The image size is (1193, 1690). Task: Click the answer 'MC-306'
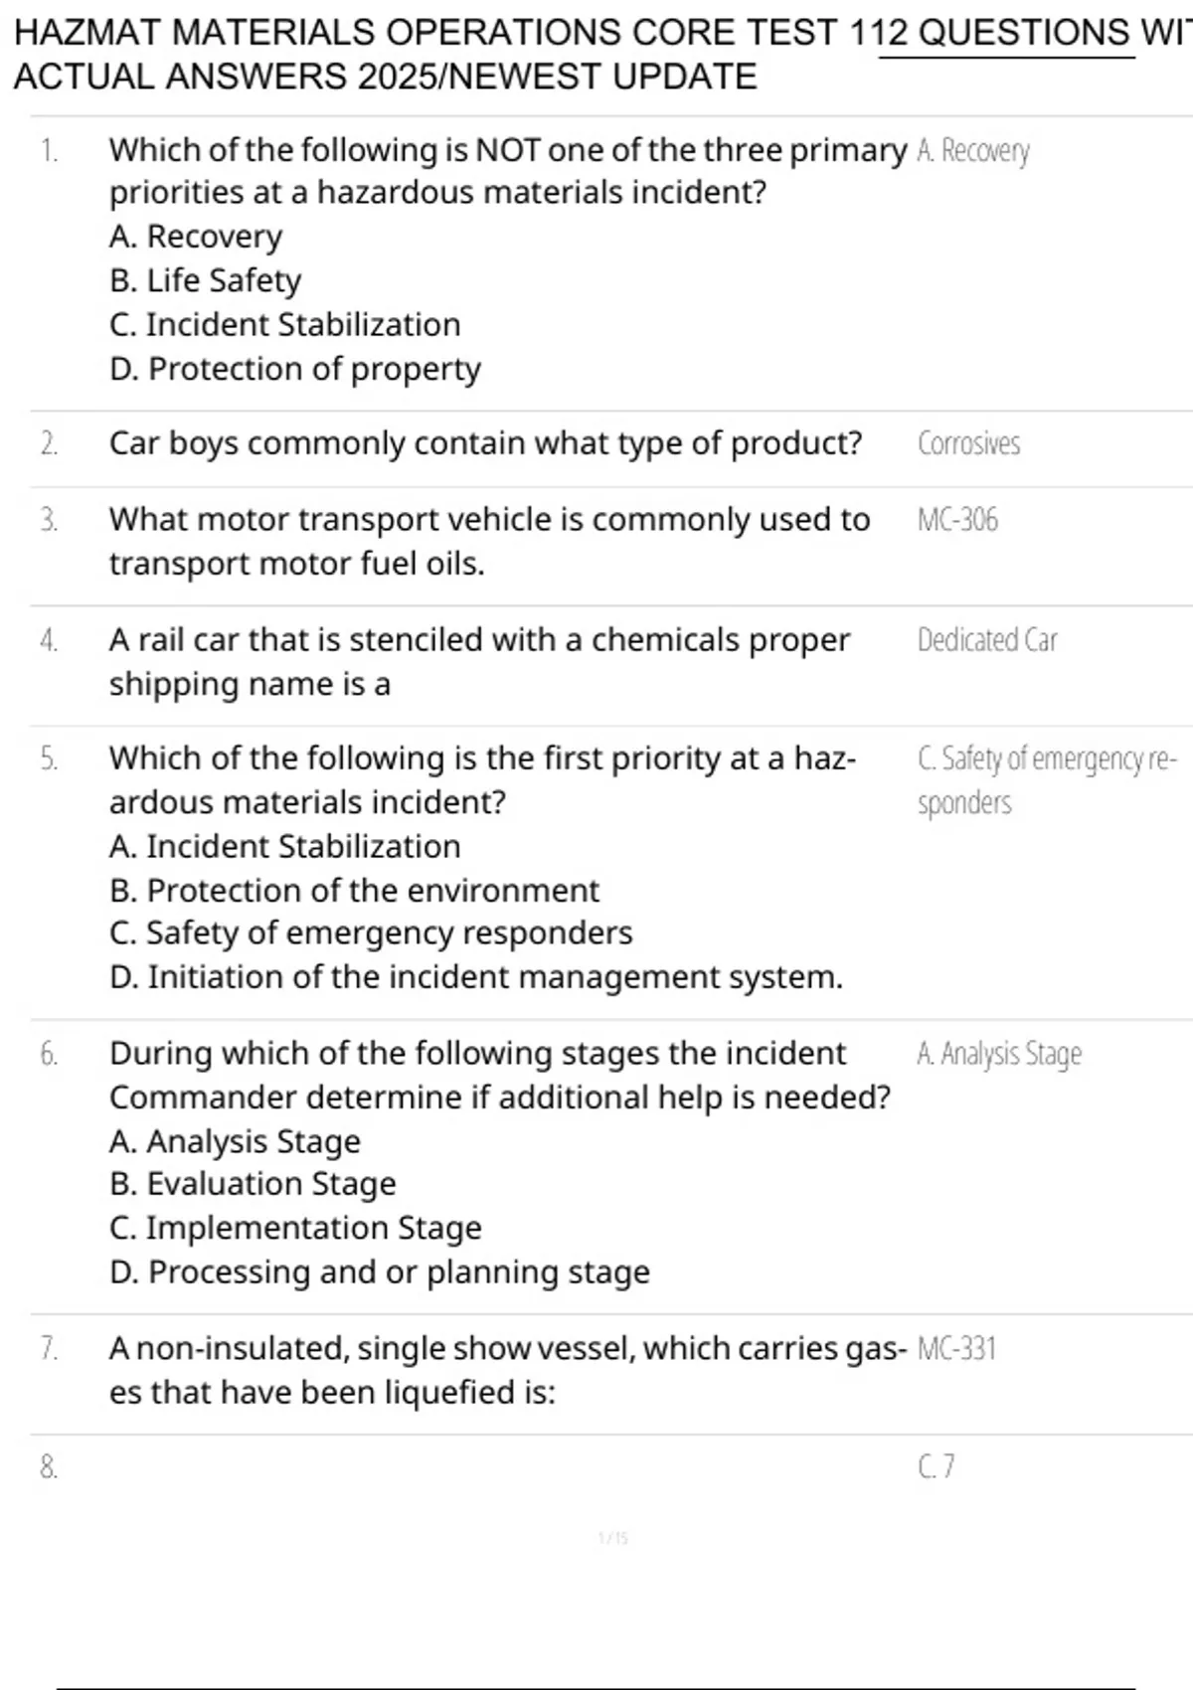click(957, 520)
